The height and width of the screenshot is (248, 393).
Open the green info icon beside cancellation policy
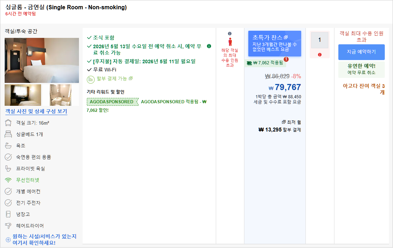pyautogui.click(x=209, y=46)
